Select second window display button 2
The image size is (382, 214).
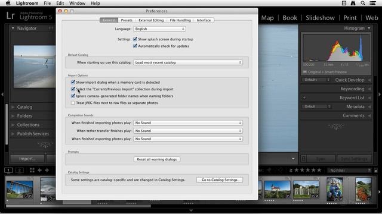click(x=20, y=171)
